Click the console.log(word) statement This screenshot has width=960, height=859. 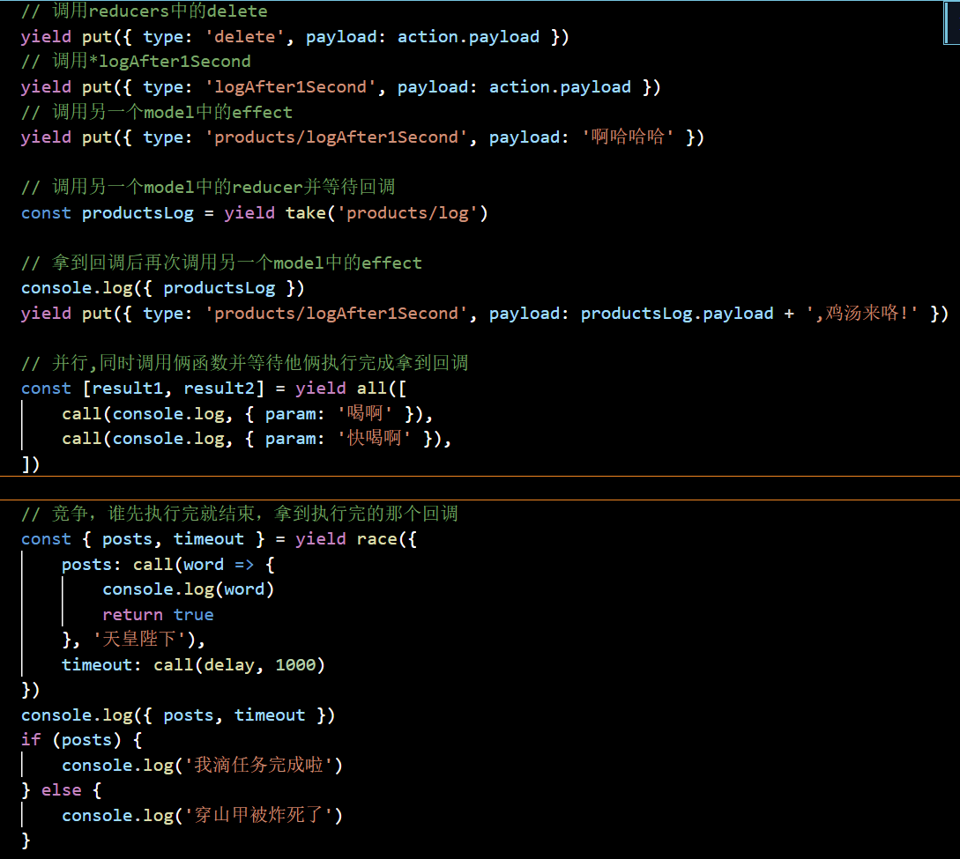pos(188,589)
